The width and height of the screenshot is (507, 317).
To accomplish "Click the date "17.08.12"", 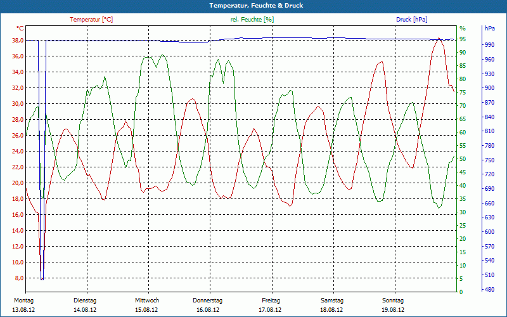I will click(270, 309).
